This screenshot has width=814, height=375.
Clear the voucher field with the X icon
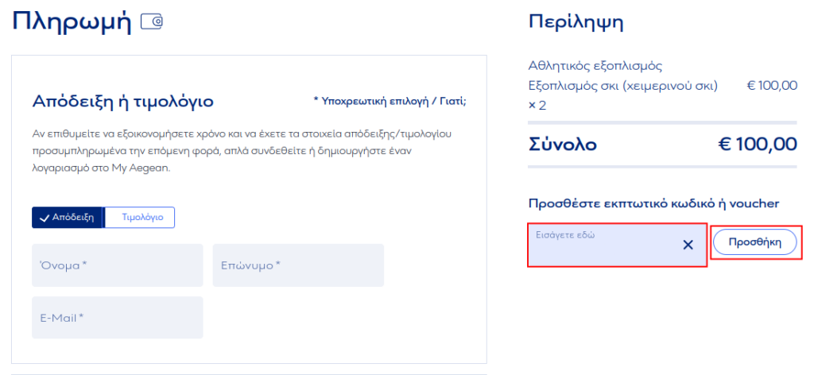[688, 245]
